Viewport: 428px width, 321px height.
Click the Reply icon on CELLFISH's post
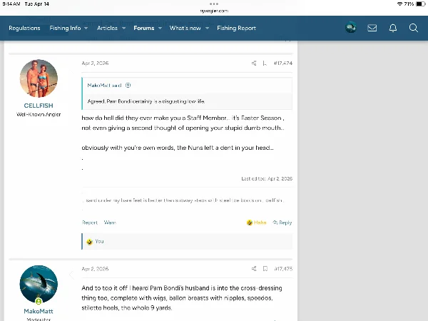[282, 223]
